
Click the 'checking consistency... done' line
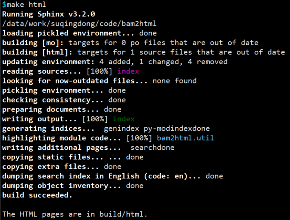coord(64,100)
